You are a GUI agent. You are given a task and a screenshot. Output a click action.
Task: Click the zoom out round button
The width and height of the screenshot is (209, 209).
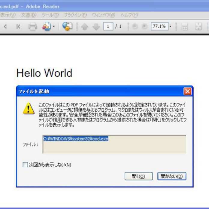click(135, 26)
